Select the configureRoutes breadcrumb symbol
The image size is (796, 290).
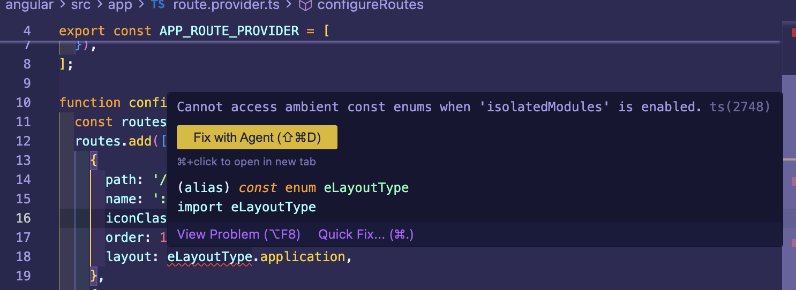click(x=370, y=5)
